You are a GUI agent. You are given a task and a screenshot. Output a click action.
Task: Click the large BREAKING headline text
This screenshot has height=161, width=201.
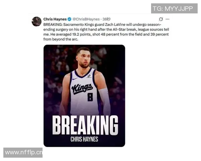coord(85,125)
